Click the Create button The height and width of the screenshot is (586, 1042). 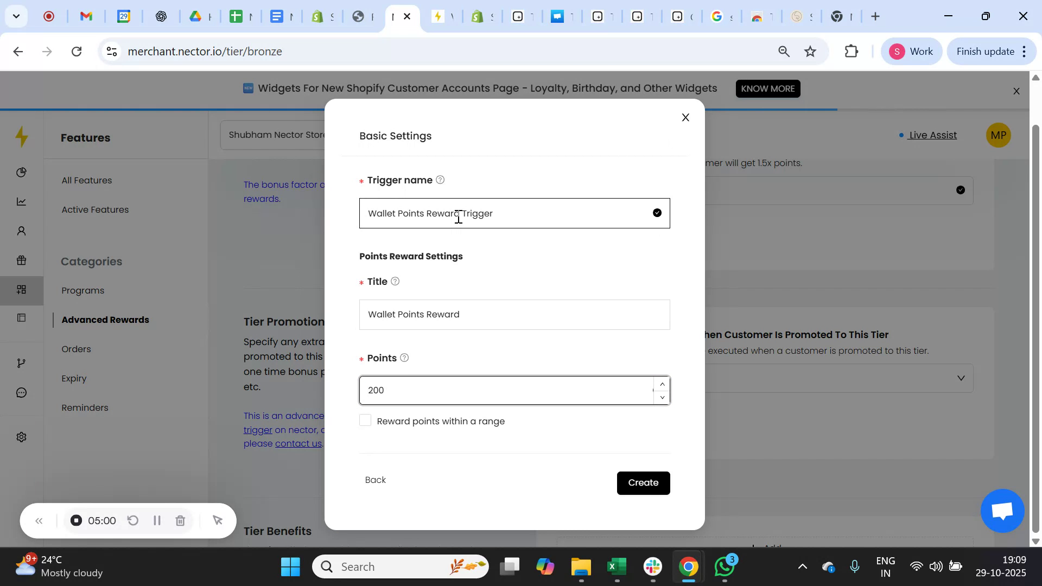click(x=643, y=482)
